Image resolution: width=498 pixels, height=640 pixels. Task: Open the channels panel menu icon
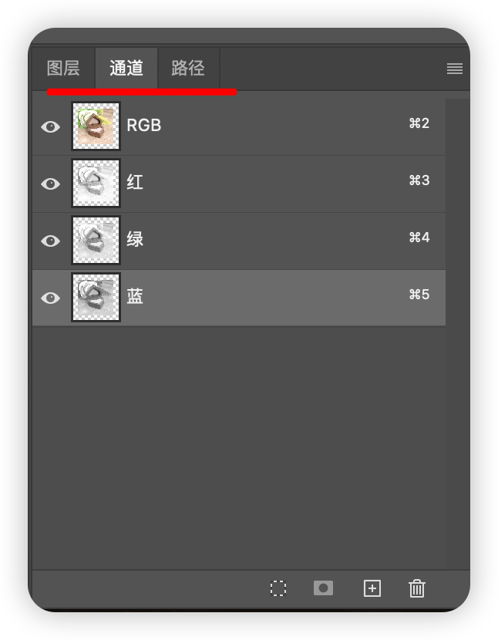455,68
